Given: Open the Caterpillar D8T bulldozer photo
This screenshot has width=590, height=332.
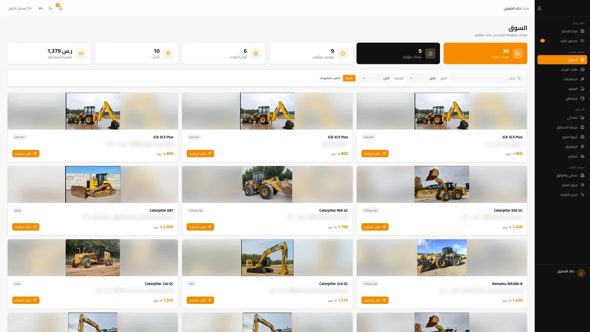Looking at the screenshot, I should (93, 184).
